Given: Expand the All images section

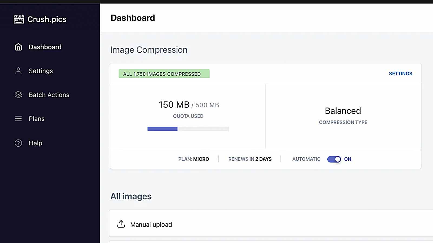Looking at the screenshot, I should point(131,196).
